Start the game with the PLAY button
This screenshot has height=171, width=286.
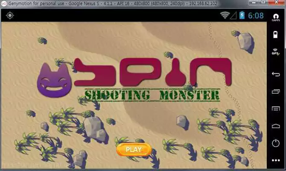pos(134,150)
